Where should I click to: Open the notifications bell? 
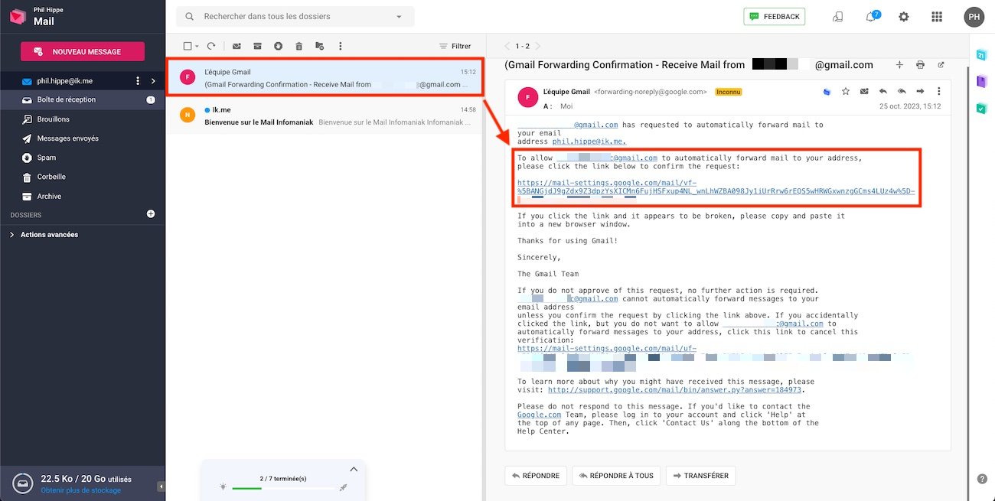tap(871, 17)
